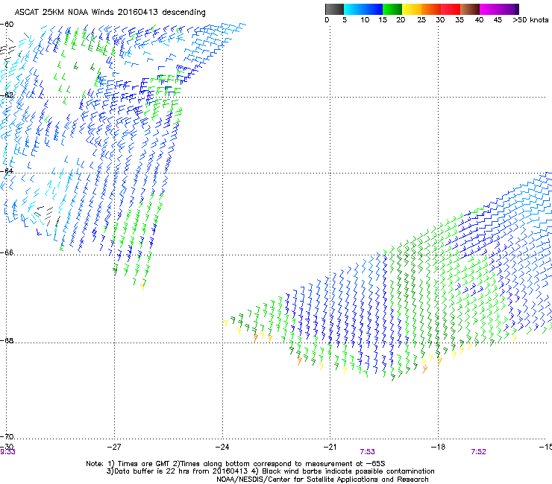552x484 pixels.
Task: Click the green 15-20 knots color bar segment
Action: pos(392,9)
